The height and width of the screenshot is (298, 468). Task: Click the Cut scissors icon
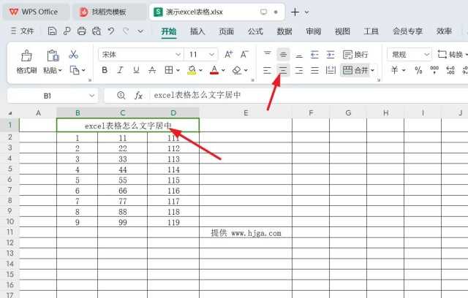[73, 55]
